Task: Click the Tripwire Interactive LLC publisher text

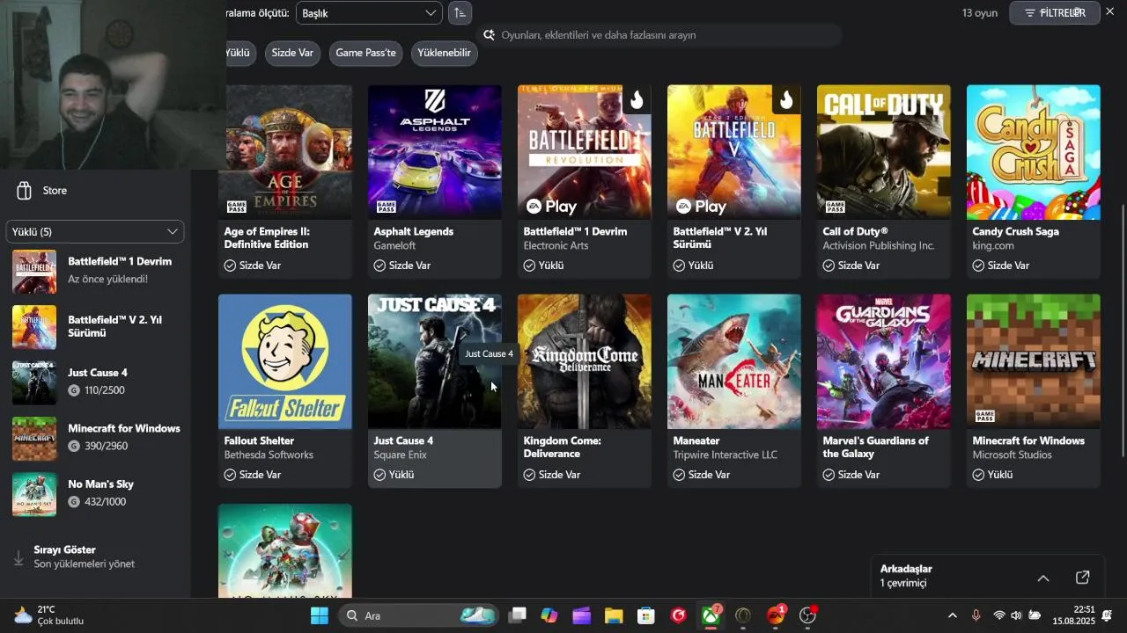Action: pos(726,455)
